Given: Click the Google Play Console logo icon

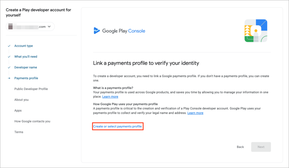Looking at the screenshot, I should (97, 31).
